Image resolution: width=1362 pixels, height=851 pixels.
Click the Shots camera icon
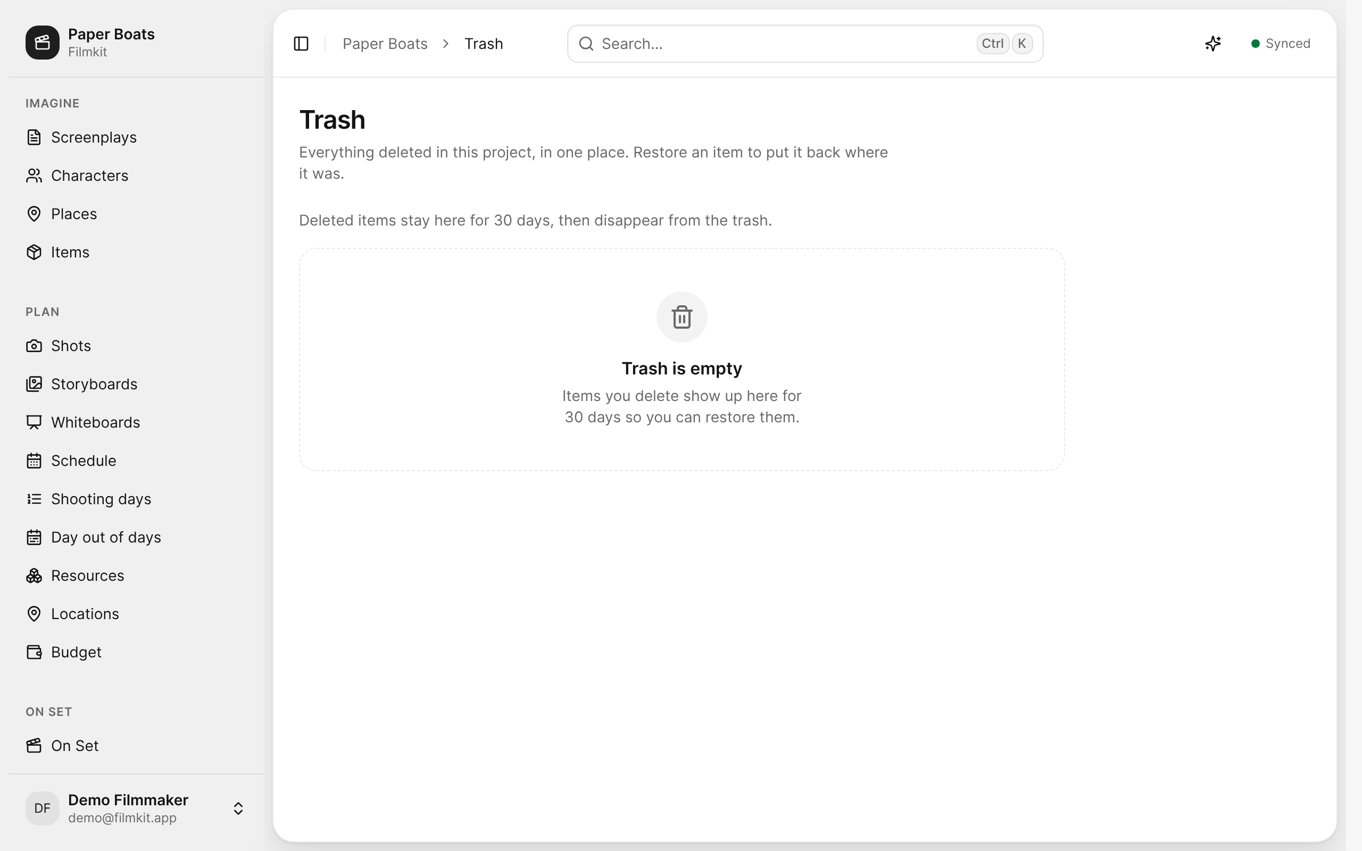tap(34, 346)
